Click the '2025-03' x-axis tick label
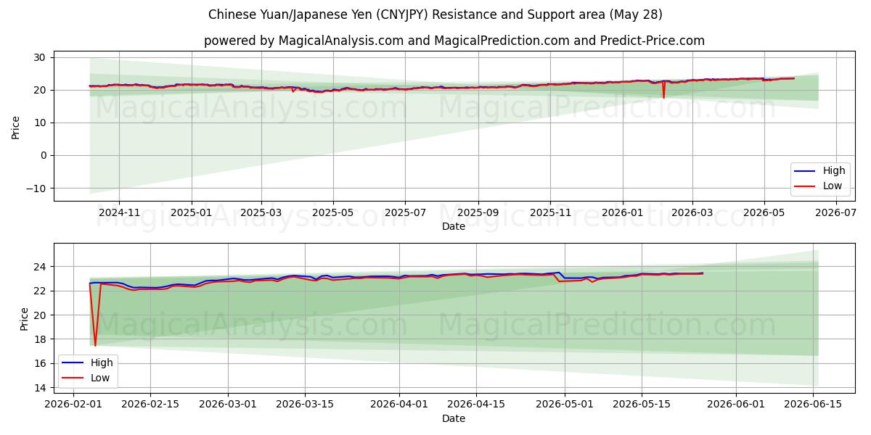Image resolution: width=871 pixels, height=435 pixels. [x=262, y=212]
